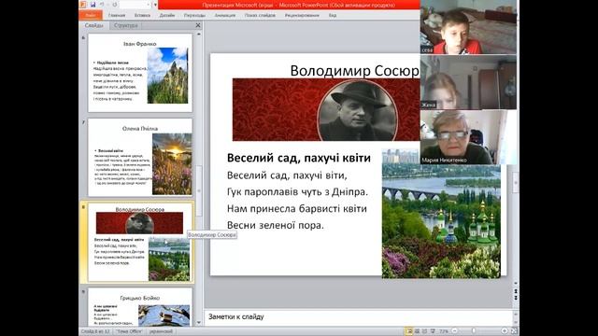Click the Redo icon in quick access toolbar
This screenshot has height=336, width=598.
pos(114,5)
